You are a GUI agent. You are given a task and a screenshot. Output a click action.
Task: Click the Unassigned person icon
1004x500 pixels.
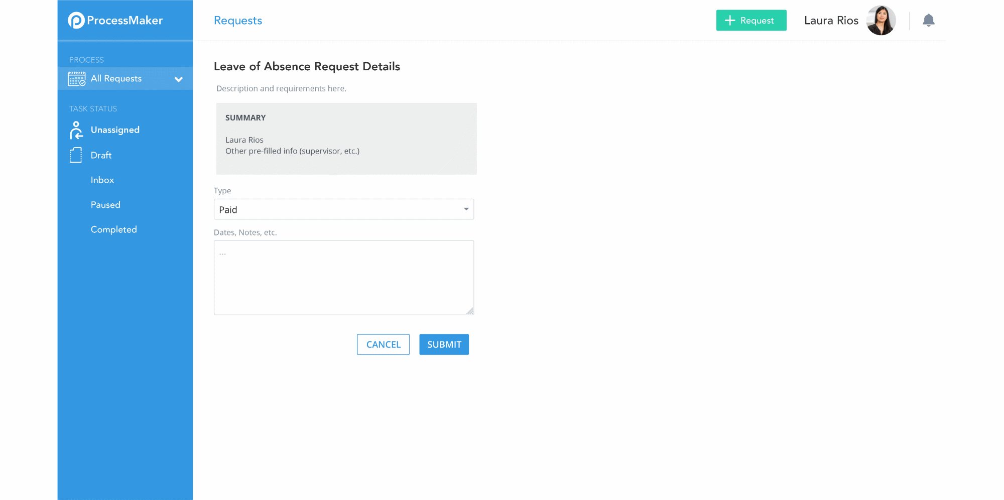76,130
